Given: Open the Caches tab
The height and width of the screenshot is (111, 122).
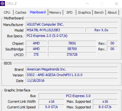Looking at the screenshot, I should tap(21, 13).
